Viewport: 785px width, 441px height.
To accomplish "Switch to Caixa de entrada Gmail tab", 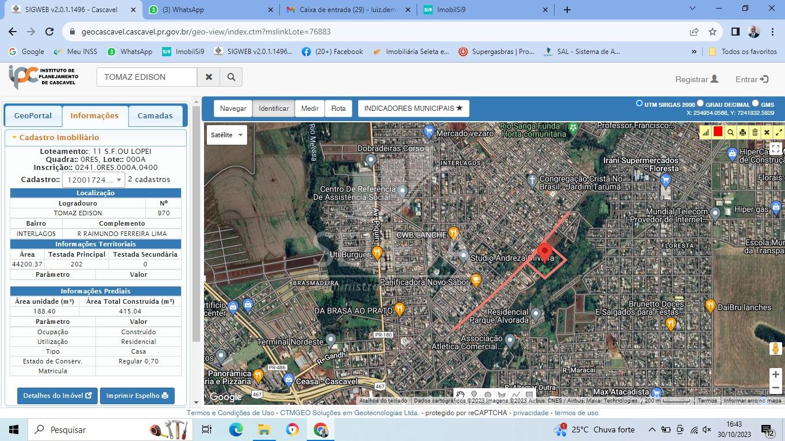I will 348,10.
